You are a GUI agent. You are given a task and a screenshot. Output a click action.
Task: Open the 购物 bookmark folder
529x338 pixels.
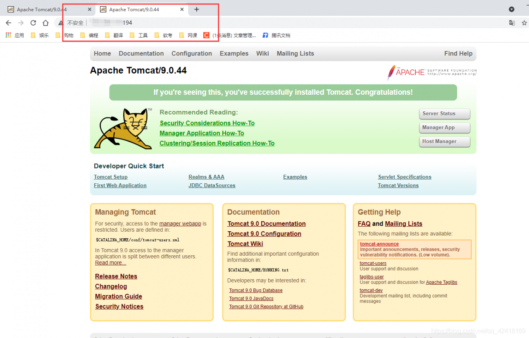pyautogui.click(x=64, y=36)
